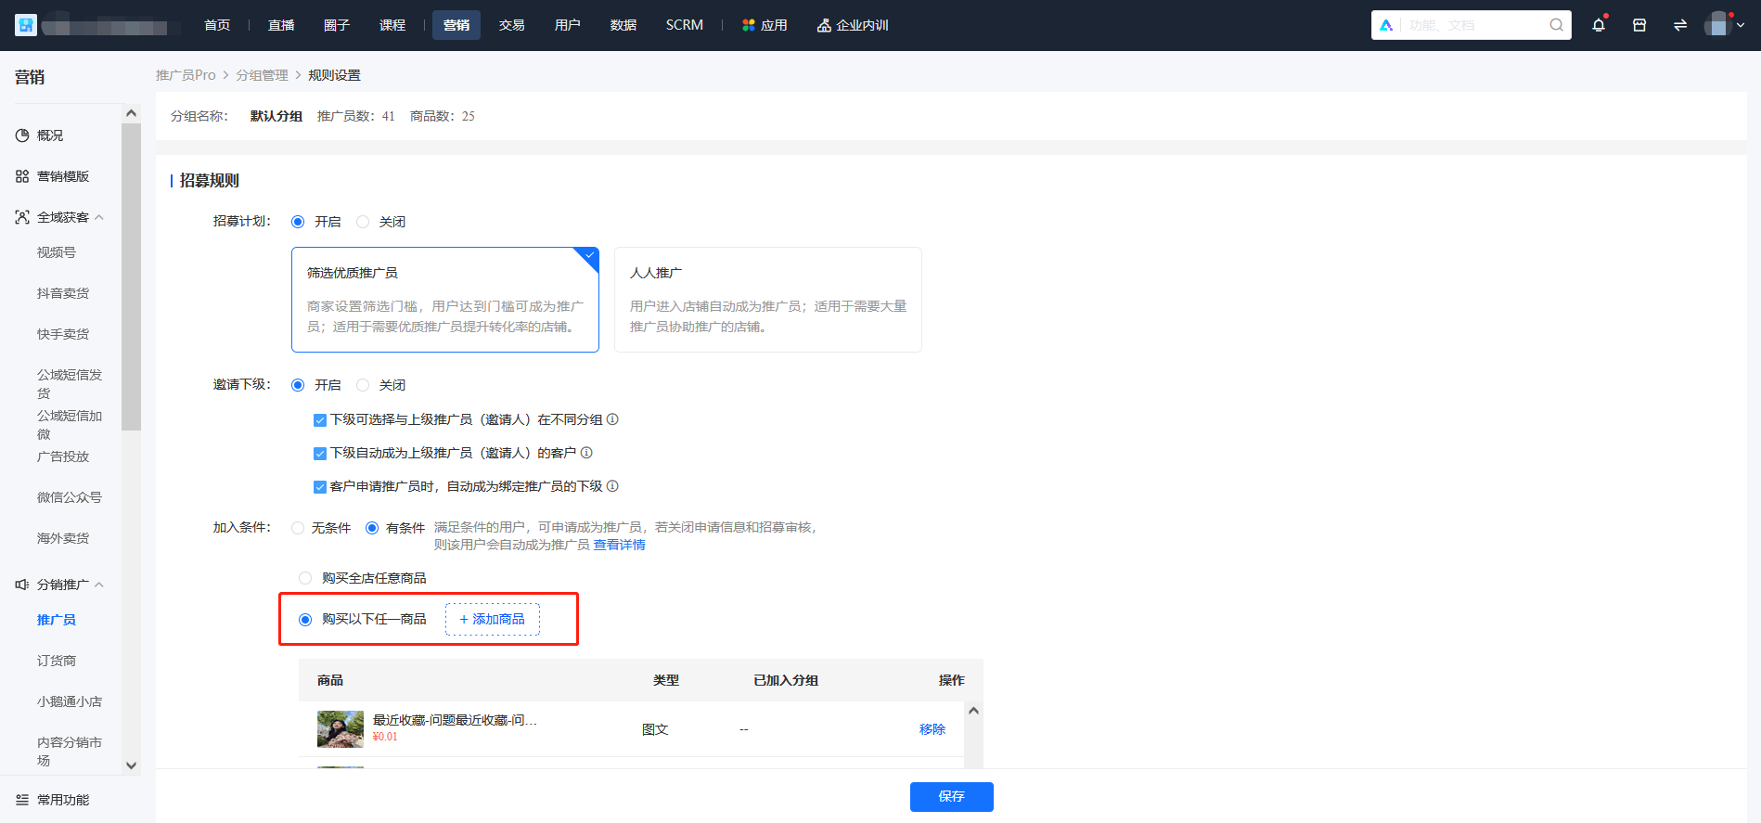1761x823 pixels.
Task: Click the search magnifier icon
Action: 1556,25
